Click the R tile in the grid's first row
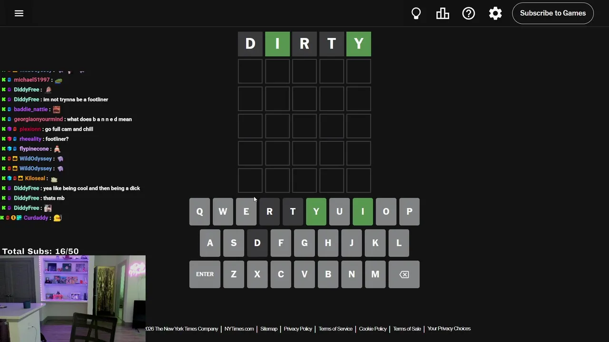This screenshot has height=342, width=609. pos(304,44)
